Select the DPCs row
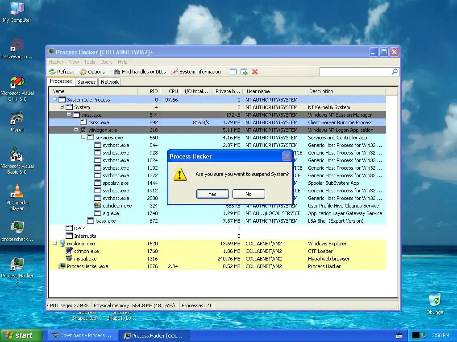457x342 pixels. coord(217,228)
